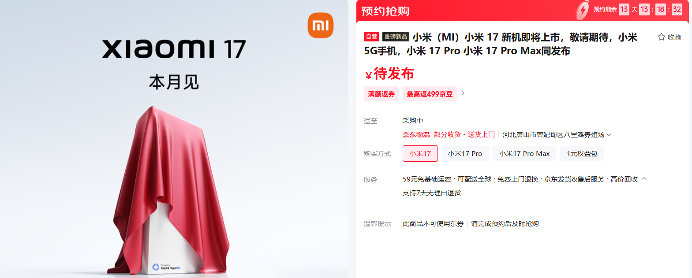Open the delivery address dropdown arrow
The image size is (692, 278).
click(x=609, y=135)
